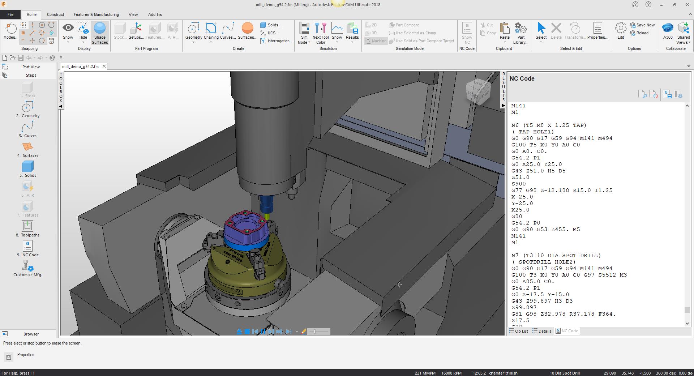The height and width of the screenshot is (376, 694).
Task: Click Reload options
Action: click(x=639, y=33)
